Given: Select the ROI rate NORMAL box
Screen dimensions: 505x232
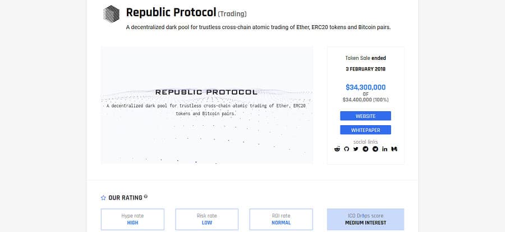Looking at the screenshot, I should click(281, 219).
